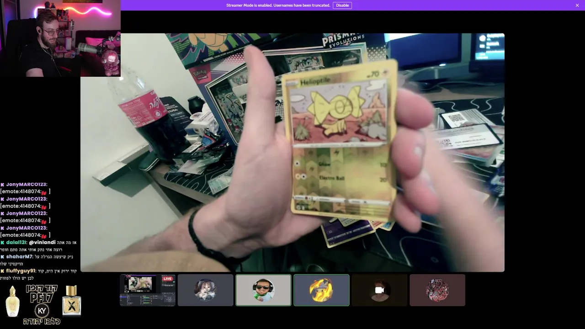Screen dimensions: 585x329
Task: Click the white perfume bottle image
Action: point(12,302)
